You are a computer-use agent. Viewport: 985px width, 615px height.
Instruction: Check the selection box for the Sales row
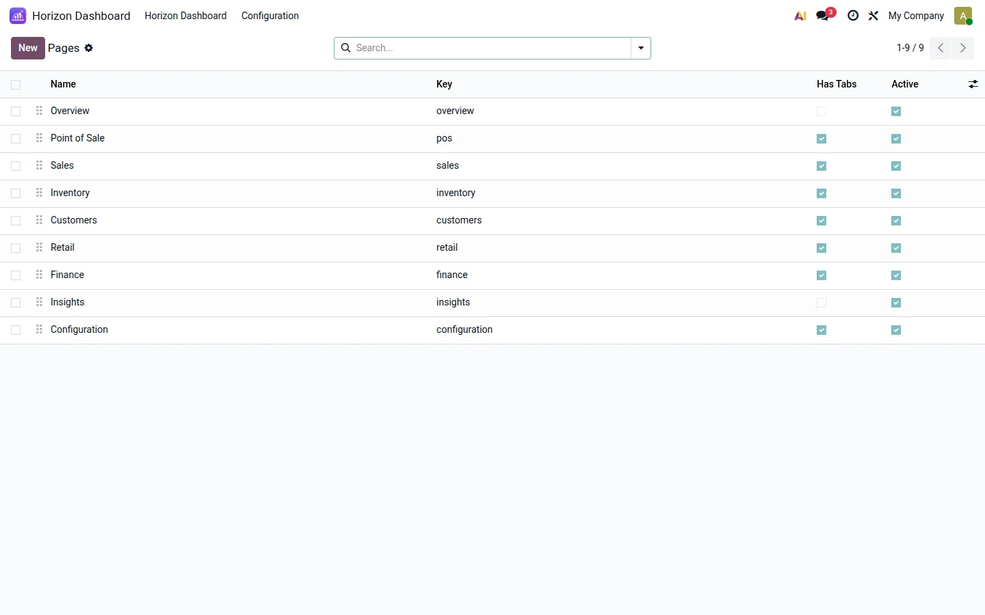[x=16, y=166]
